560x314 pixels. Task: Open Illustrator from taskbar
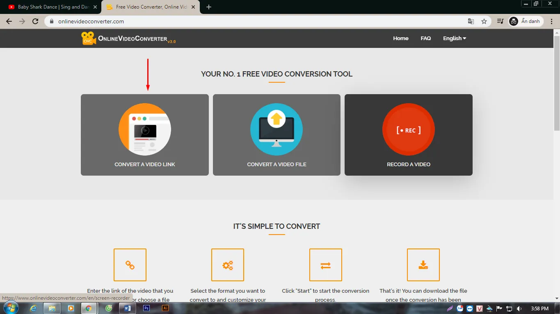(165, 308)
